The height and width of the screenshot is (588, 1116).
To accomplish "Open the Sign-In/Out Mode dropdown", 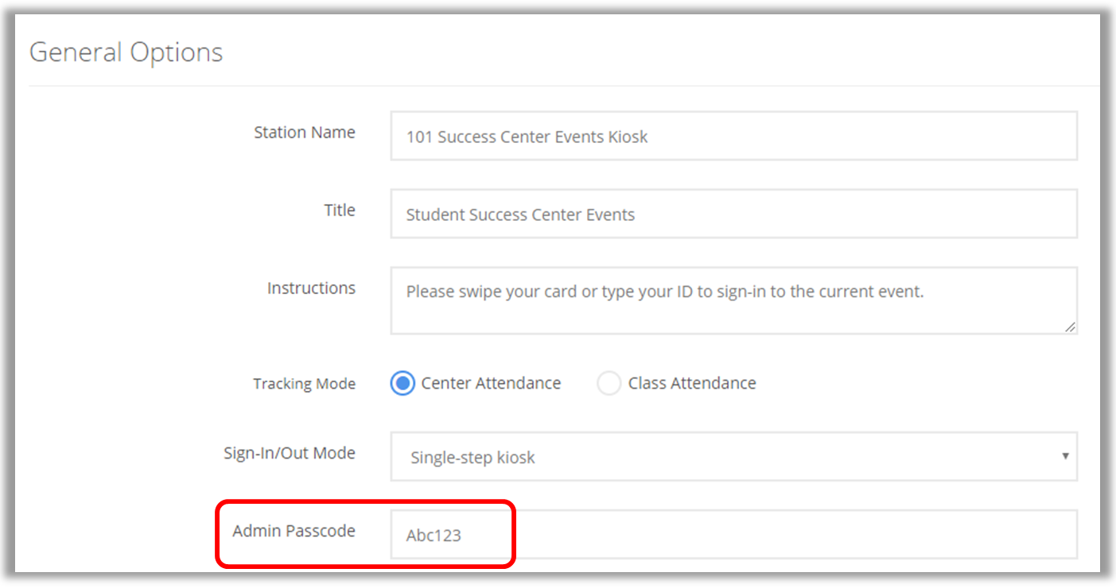I will tap(733, 457).
